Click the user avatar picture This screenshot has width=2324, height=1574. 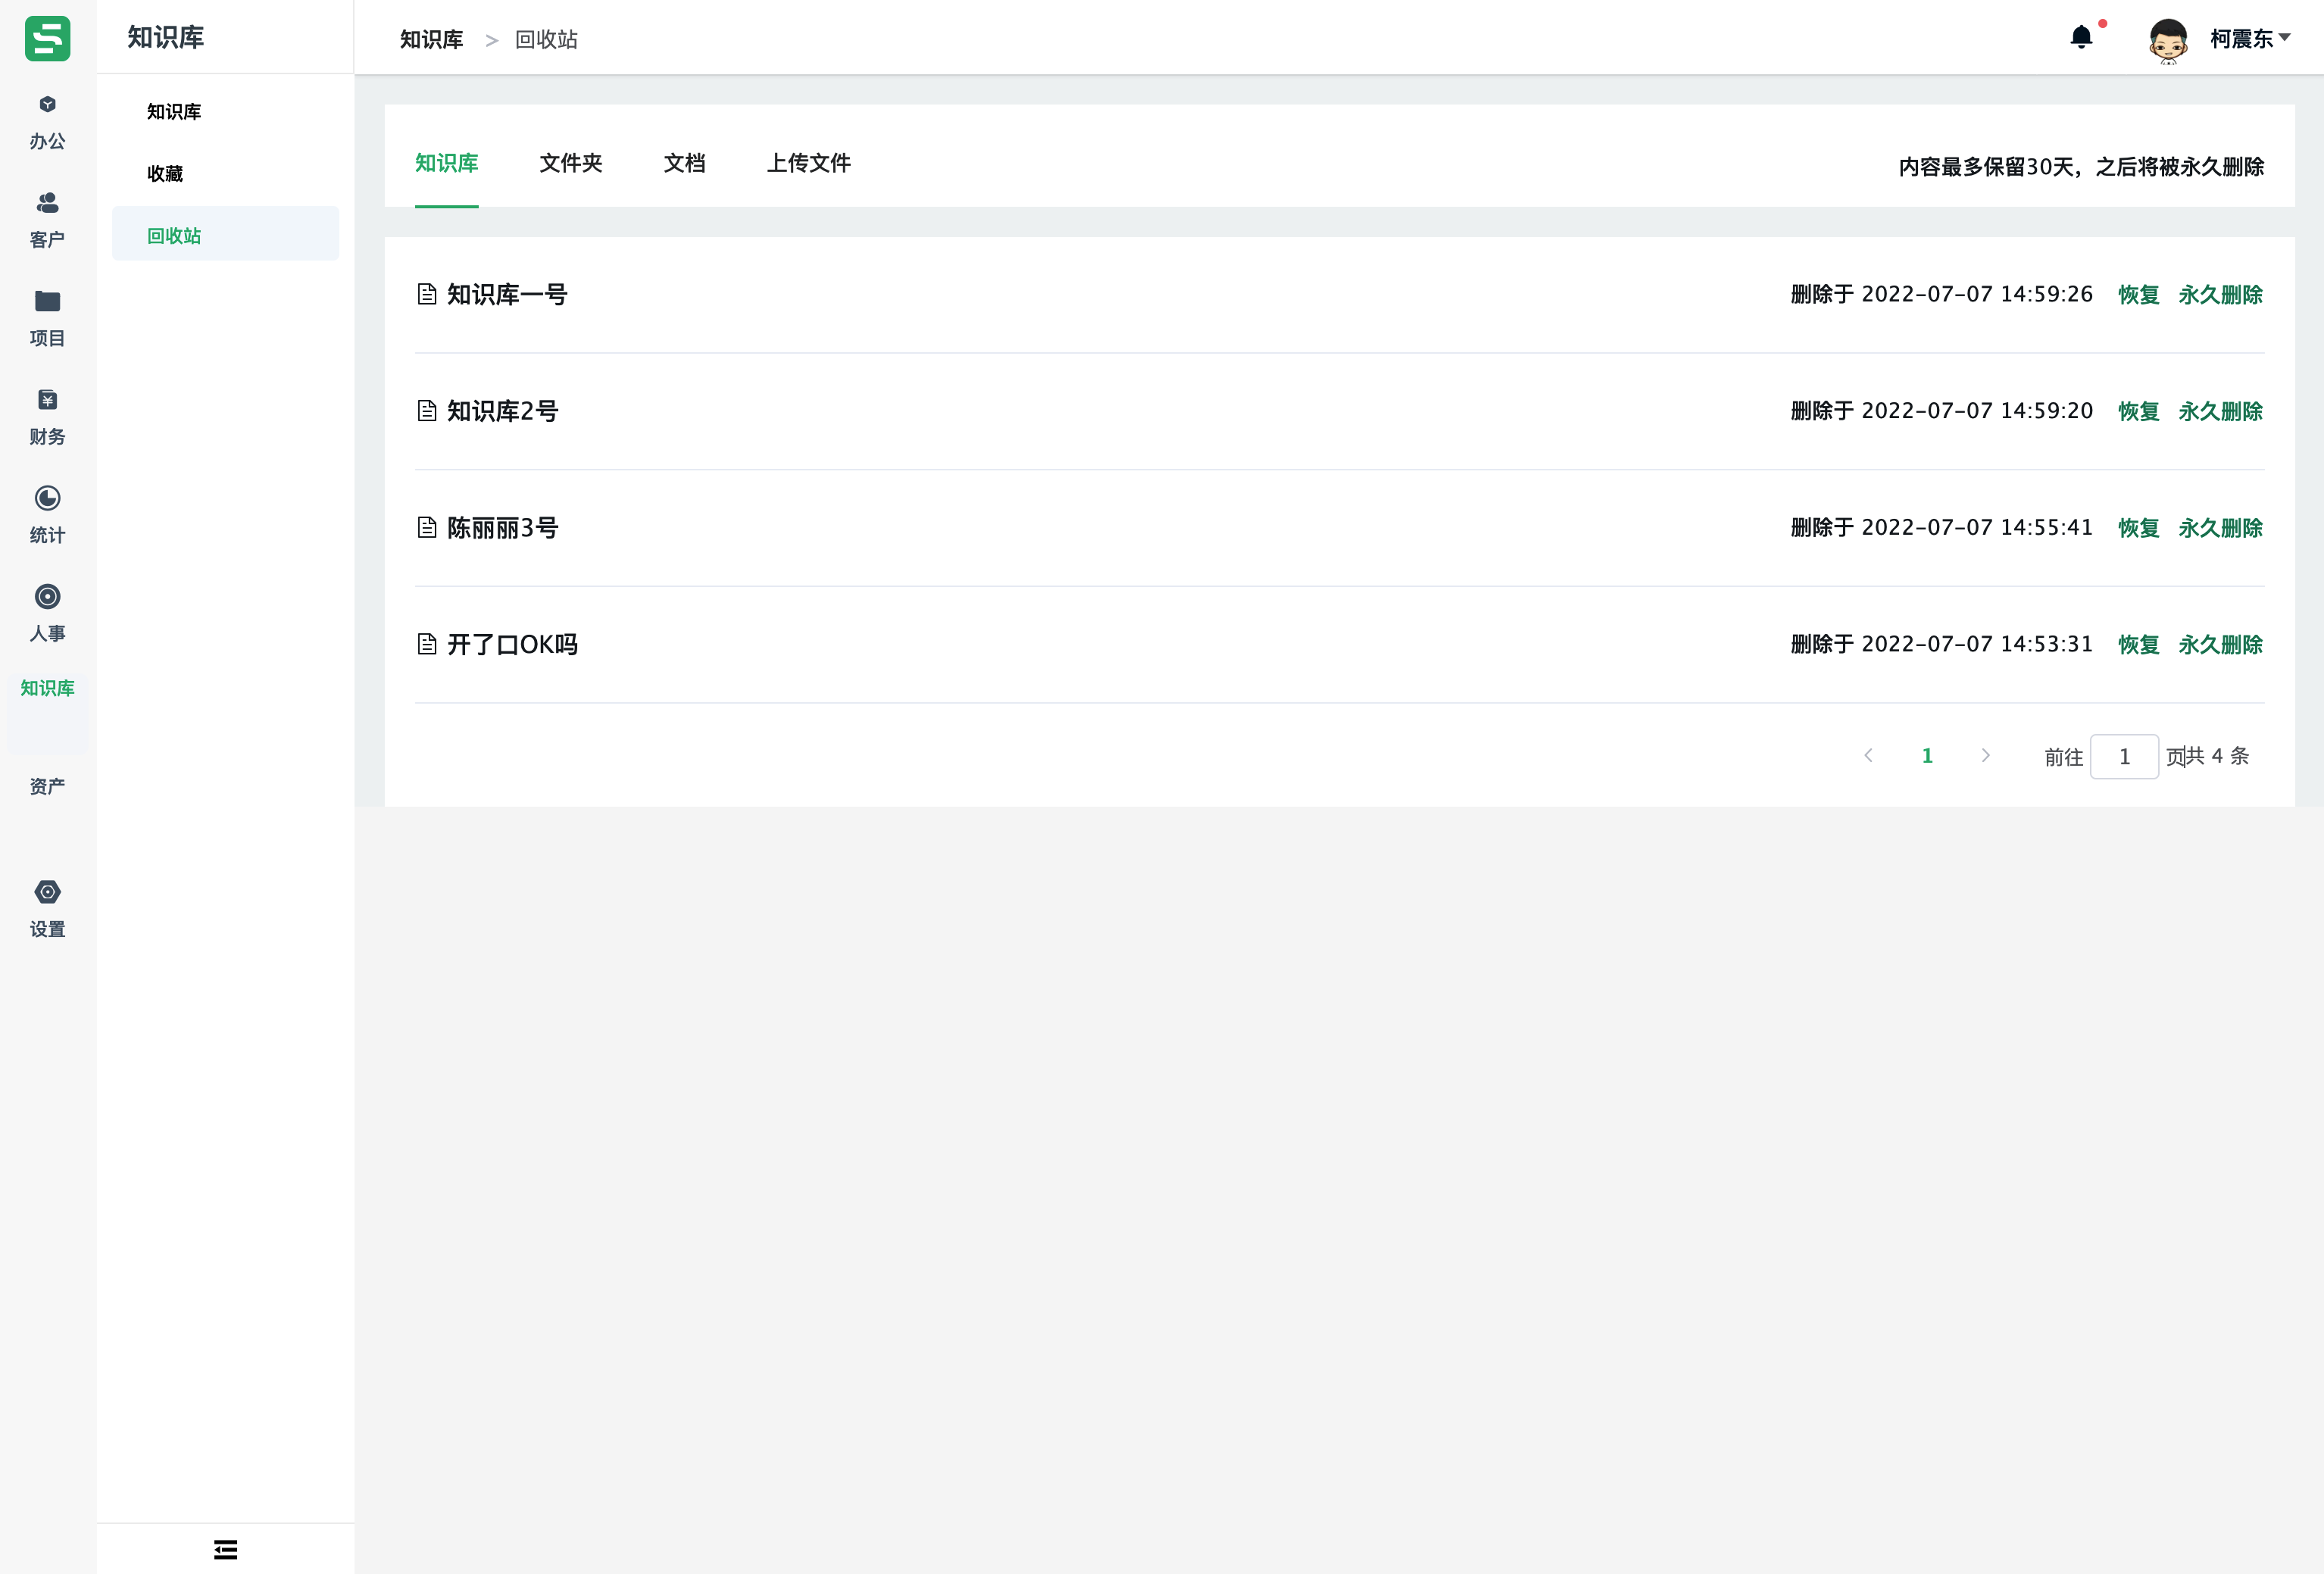2168,41
